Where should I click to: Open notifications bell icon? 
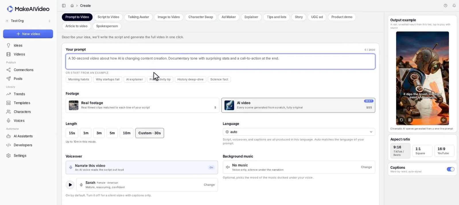[x=454, y=5]
